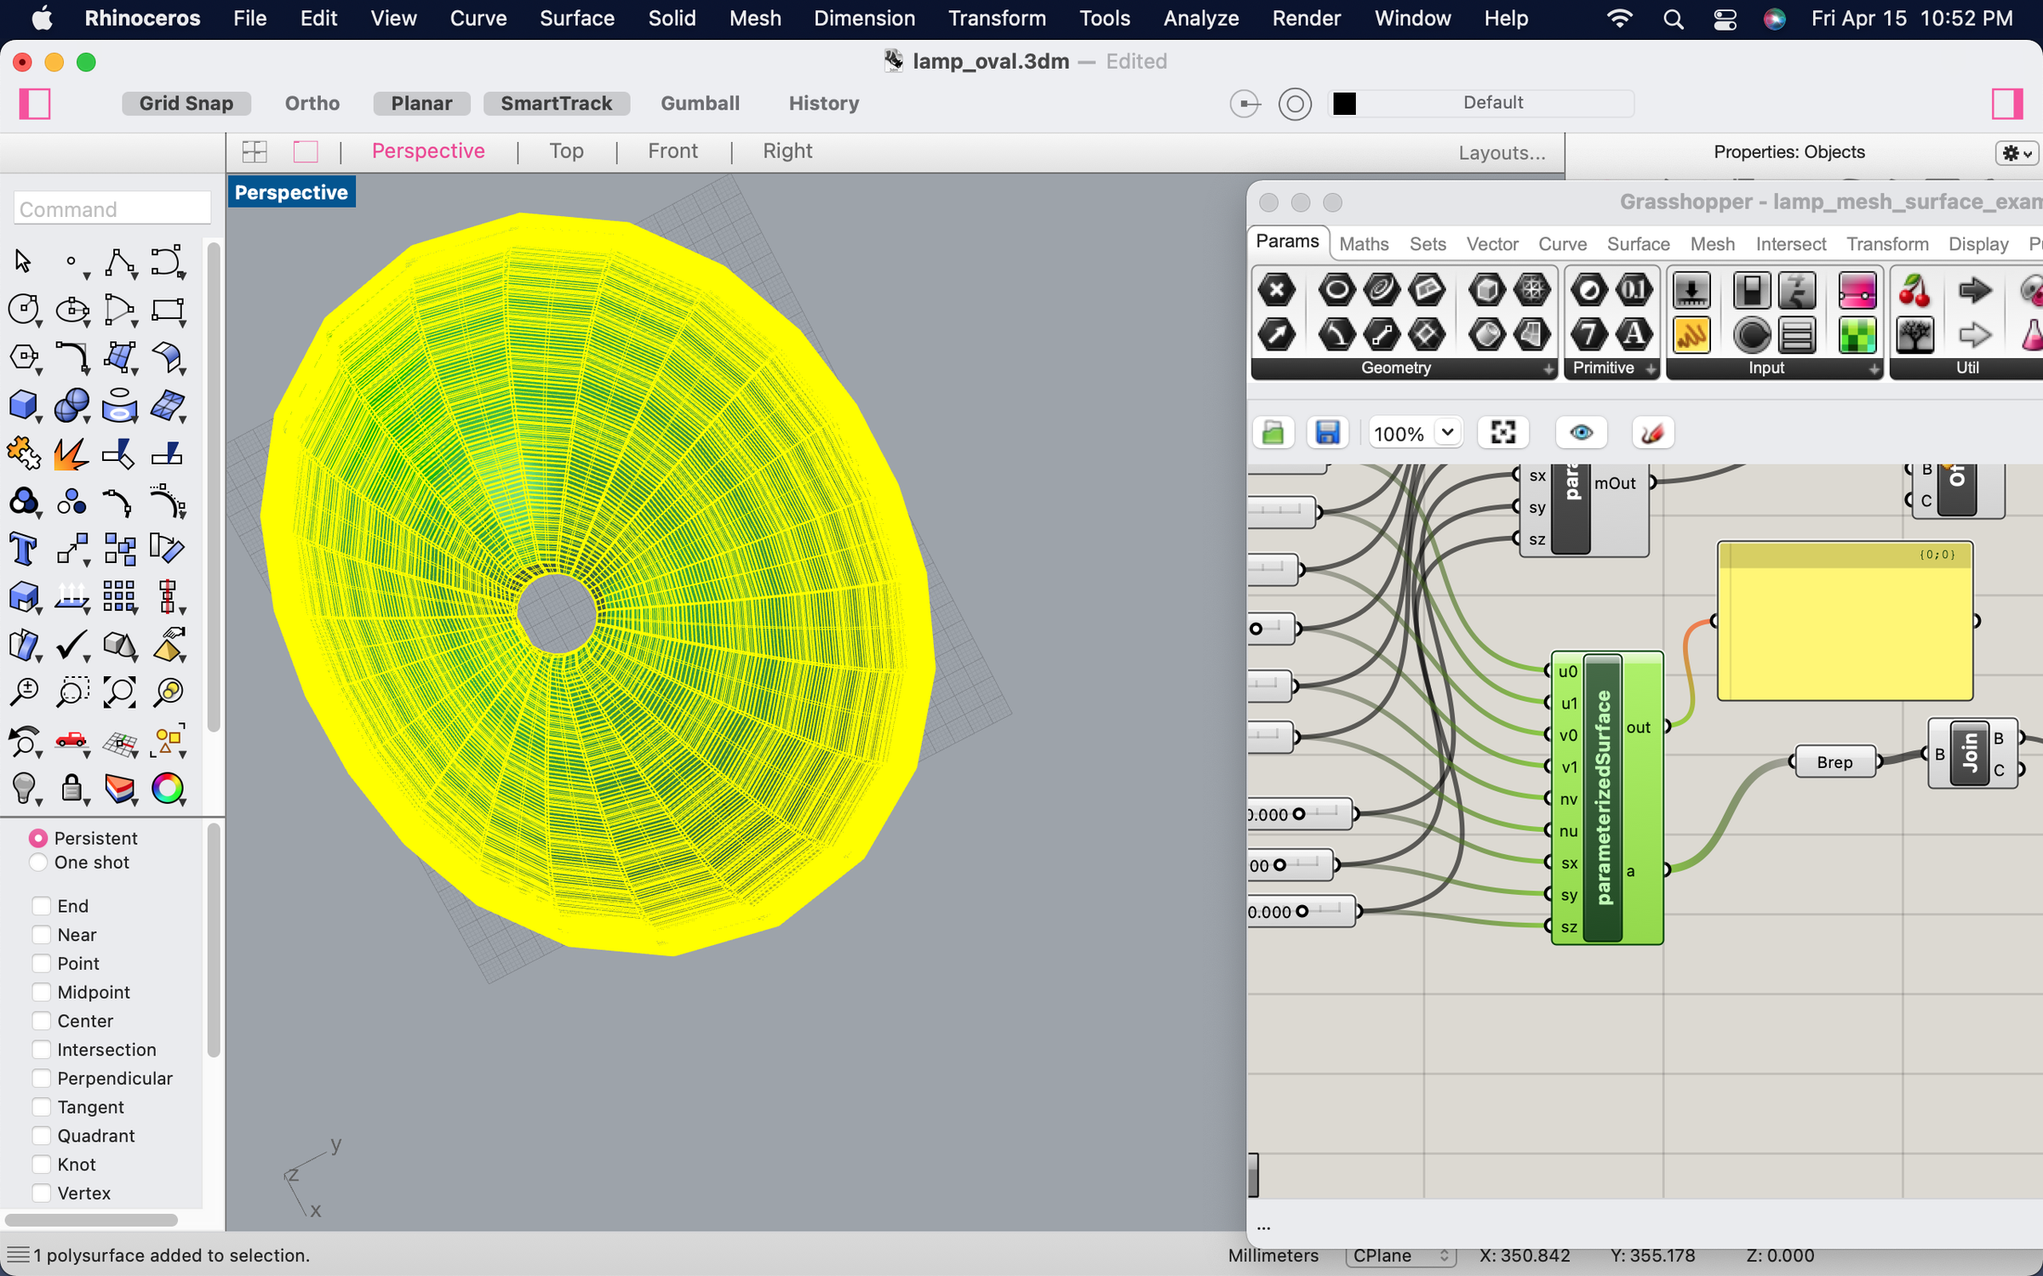The image size is (2043, 1276).
Task: Enable the Center object snap
Action: (x=41, y=1021)
